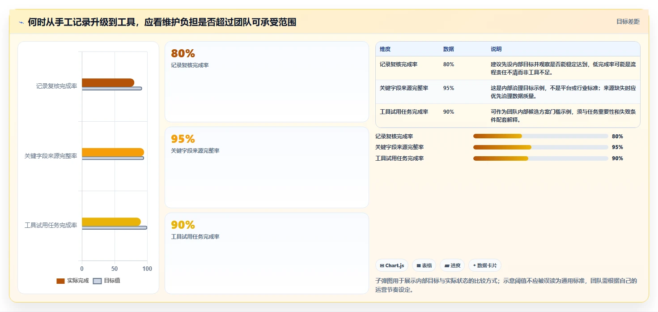Click the description starting 这是内部治理目标示例
658x312 pixels.
[x=563, y=92]
